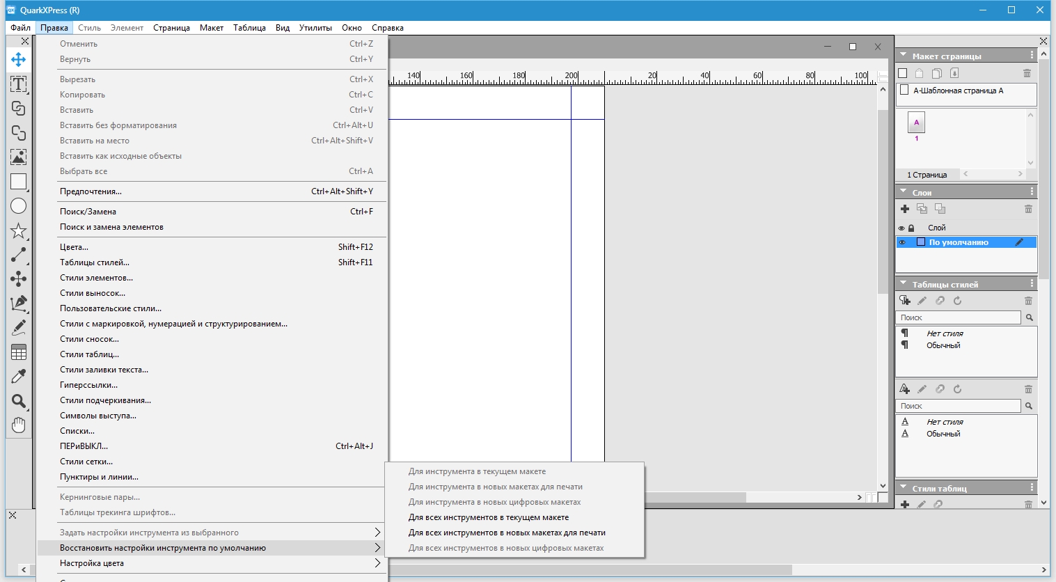Select the Freehand Drawing pencil tool
The image size is (1056, 582).
pos(19,328)
